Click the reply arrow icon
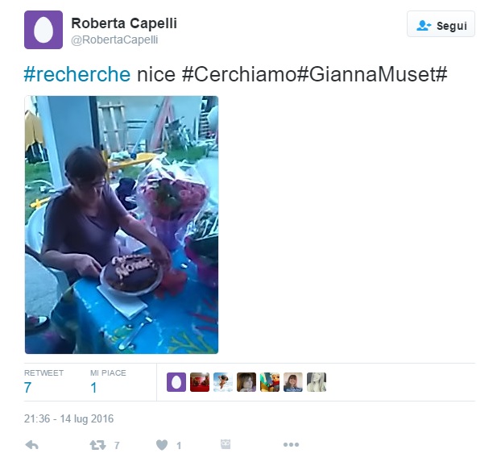This screenshot has width=497, height=466. coord(31,445)
